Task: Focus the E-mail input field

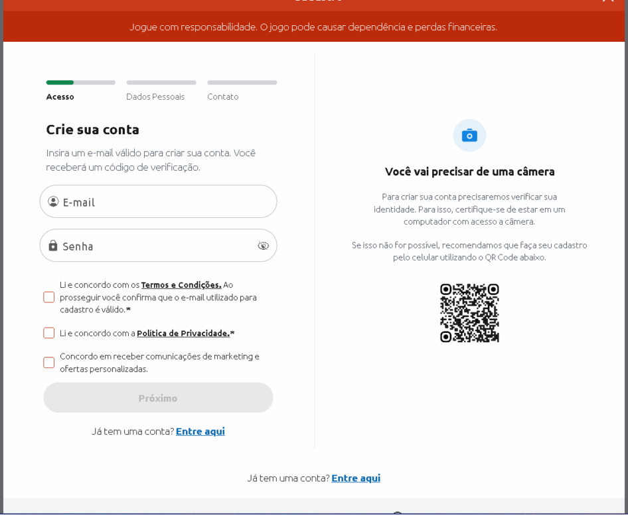Action: [x=166, y=202]
